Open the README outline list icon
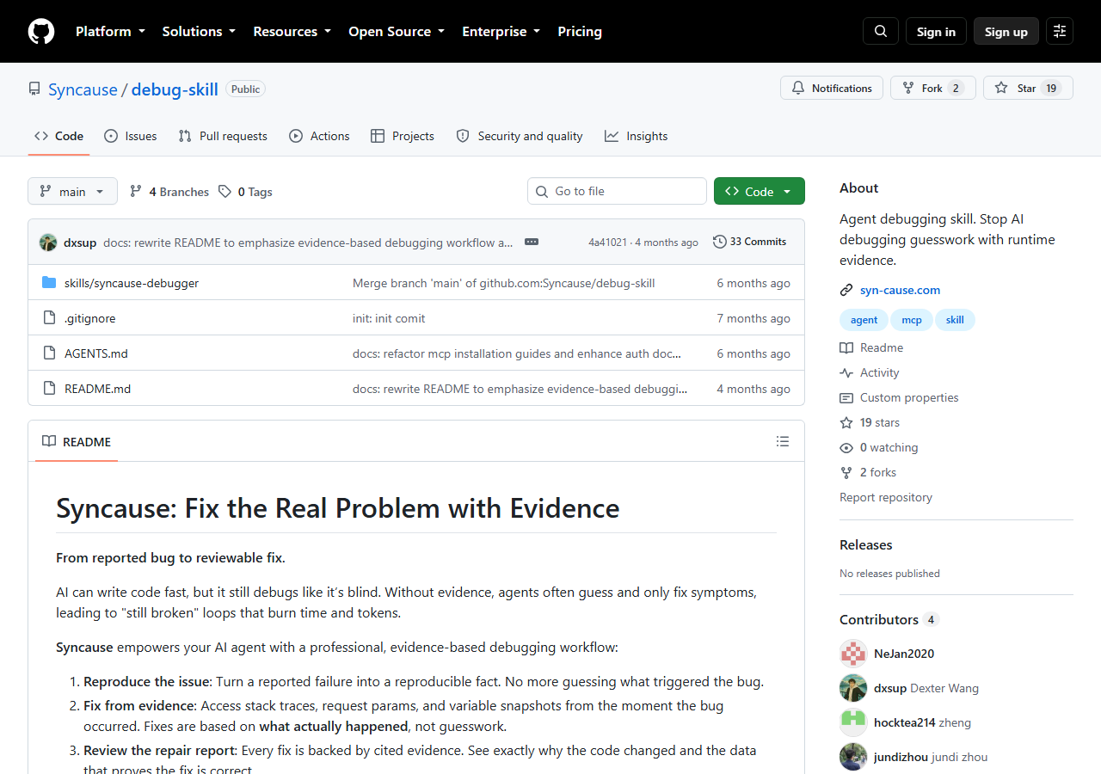Screen dimensions: 1101x774 783,441
